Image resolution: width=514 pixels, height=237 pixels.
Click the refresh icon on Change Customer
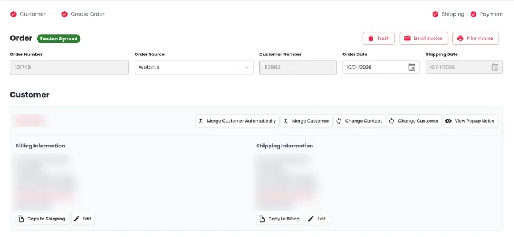392,121
